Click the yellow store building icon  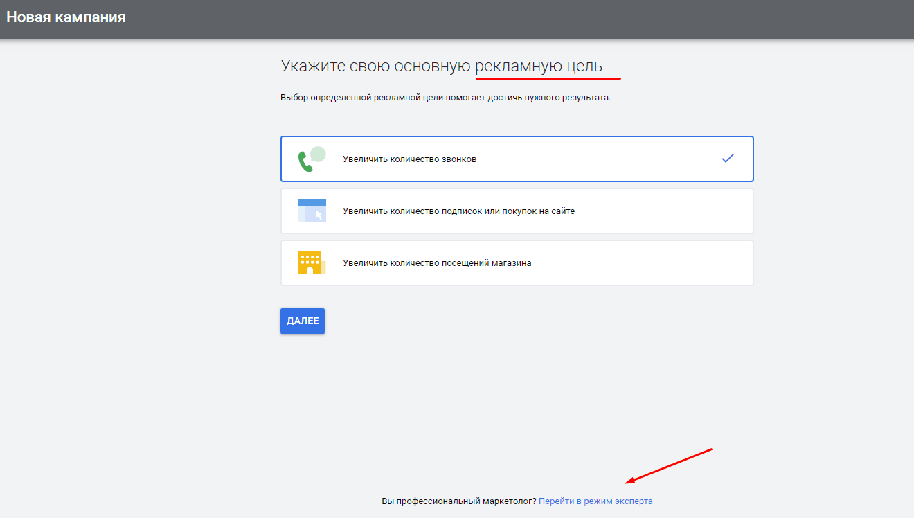(x=312, y=262)
